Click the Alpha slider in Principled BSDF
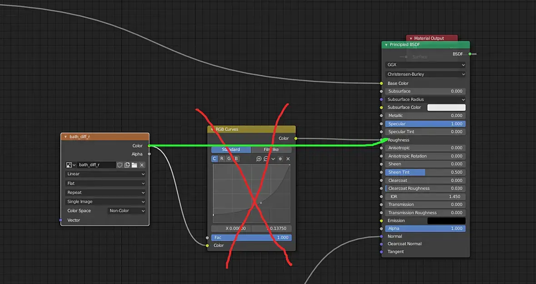The image size is (536, 284). pyautogui.click(x=425, y=229)
